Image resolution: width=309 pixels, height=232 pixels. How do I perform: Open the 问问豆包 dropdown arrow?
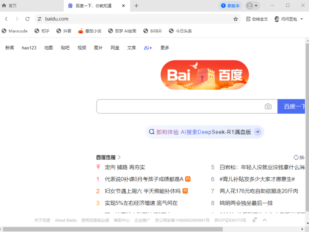coord(302,19)
